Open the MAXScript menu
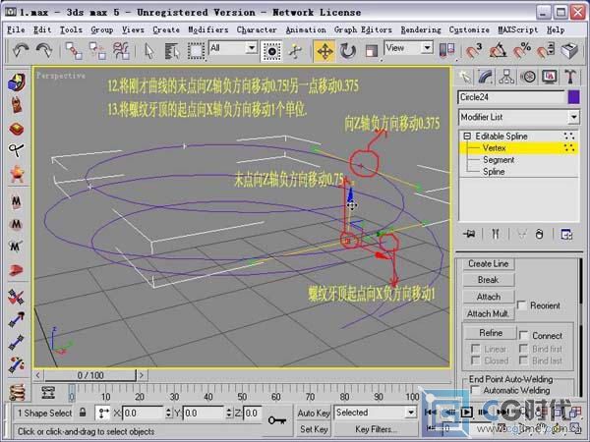Screen dimensions: 590x442 click(518, 29)
